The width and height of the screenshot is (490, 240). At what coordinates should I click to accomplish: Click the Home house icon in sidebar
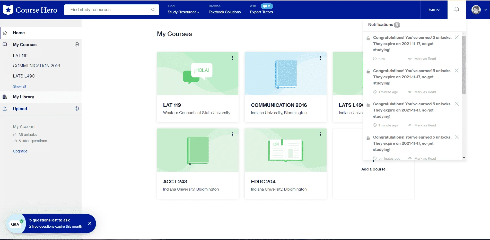pyautogui.click(x=5, y=33)
